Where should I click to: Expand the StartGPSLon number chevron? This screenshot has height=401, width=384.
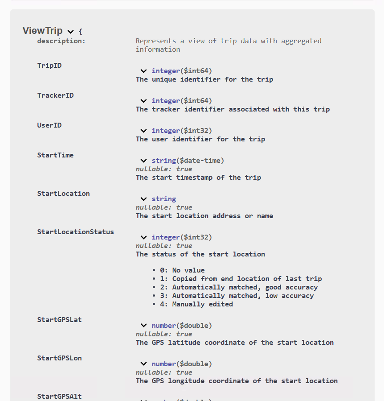pos(143,364)
